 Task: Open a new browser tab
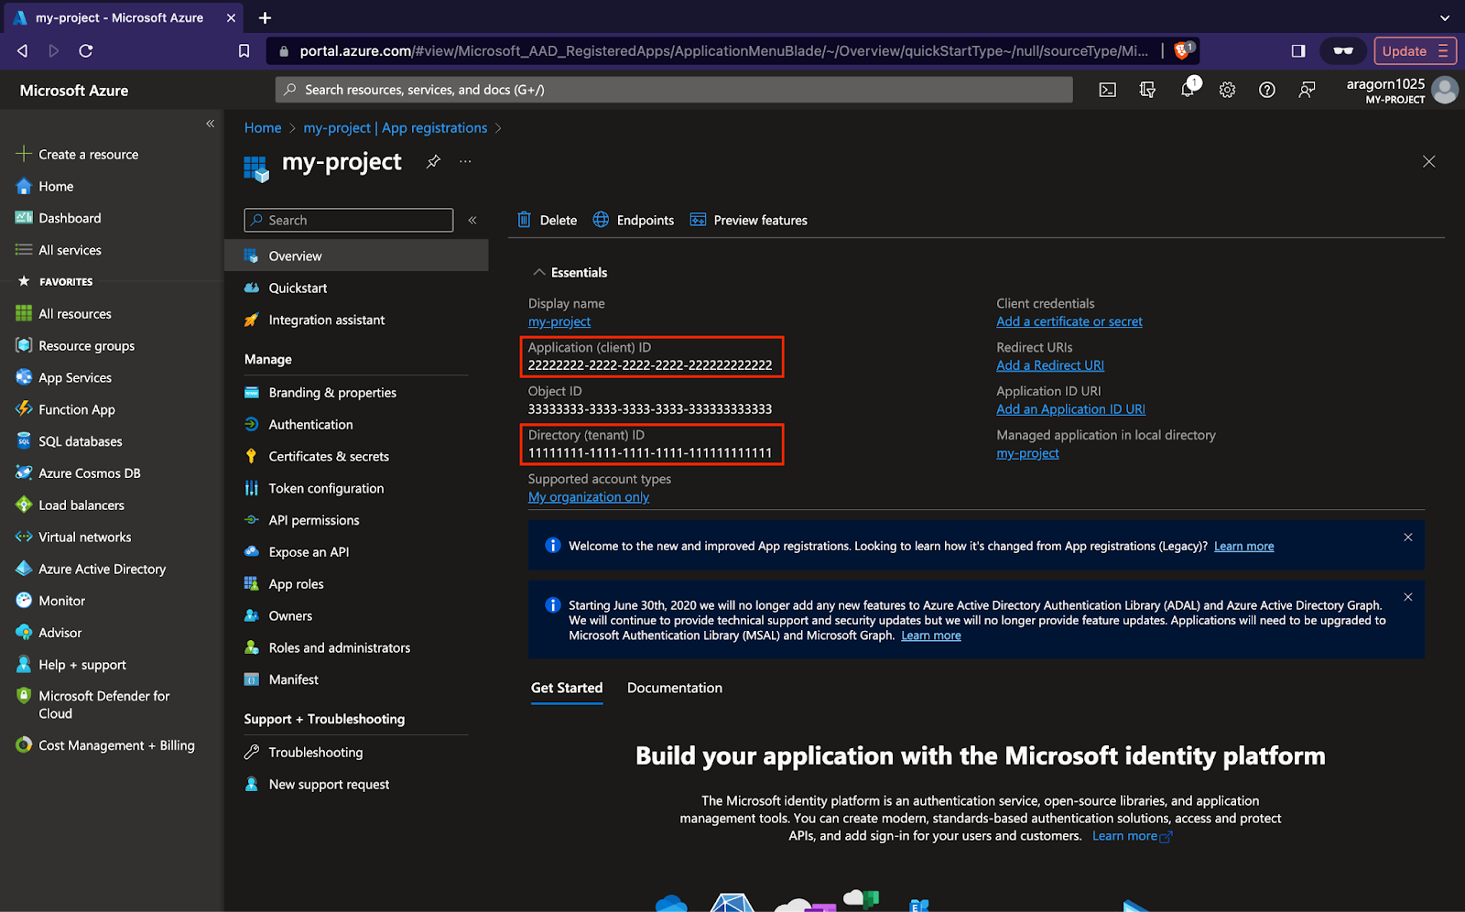point(265,17)
